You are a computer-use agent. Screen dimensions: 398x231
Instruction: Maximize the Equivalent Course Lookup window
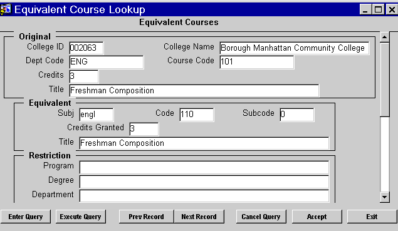378,10
